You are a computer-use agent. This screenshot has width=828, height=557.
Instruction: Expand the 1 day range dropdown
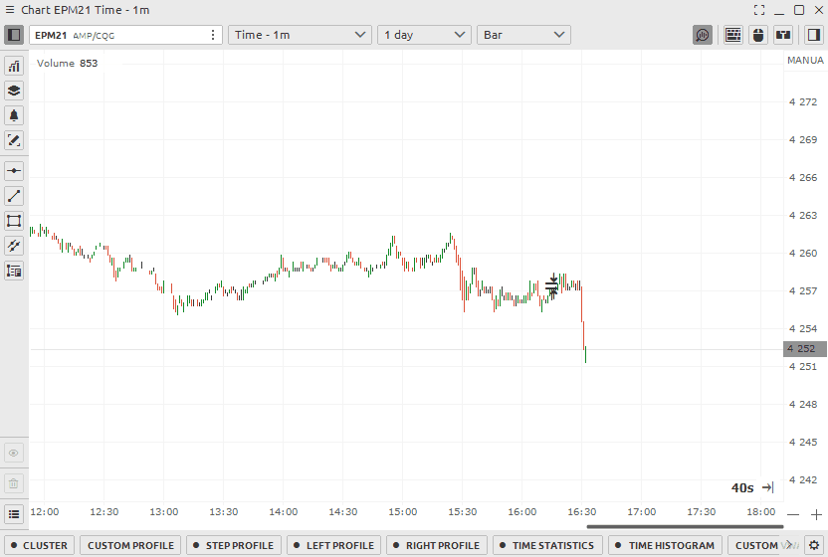(424, 35)
